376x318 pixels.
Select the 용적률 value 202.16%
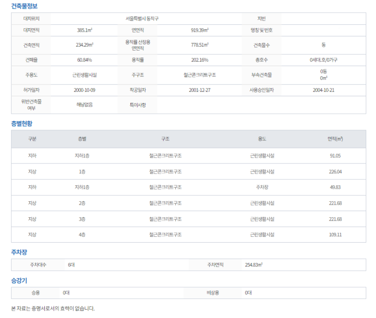pyautogui.click(x=199, y=60)
